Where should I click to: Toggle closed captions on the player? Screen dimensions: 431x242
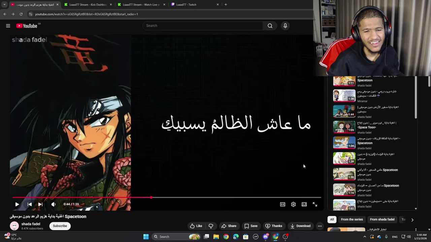click(x=283, y=204)
